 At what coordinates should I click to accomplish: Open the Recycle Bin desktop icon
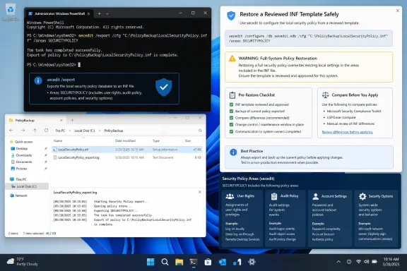point(11,12)
